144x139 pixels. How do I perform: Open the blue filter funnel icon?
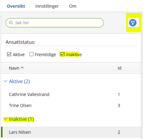(133, 23)
